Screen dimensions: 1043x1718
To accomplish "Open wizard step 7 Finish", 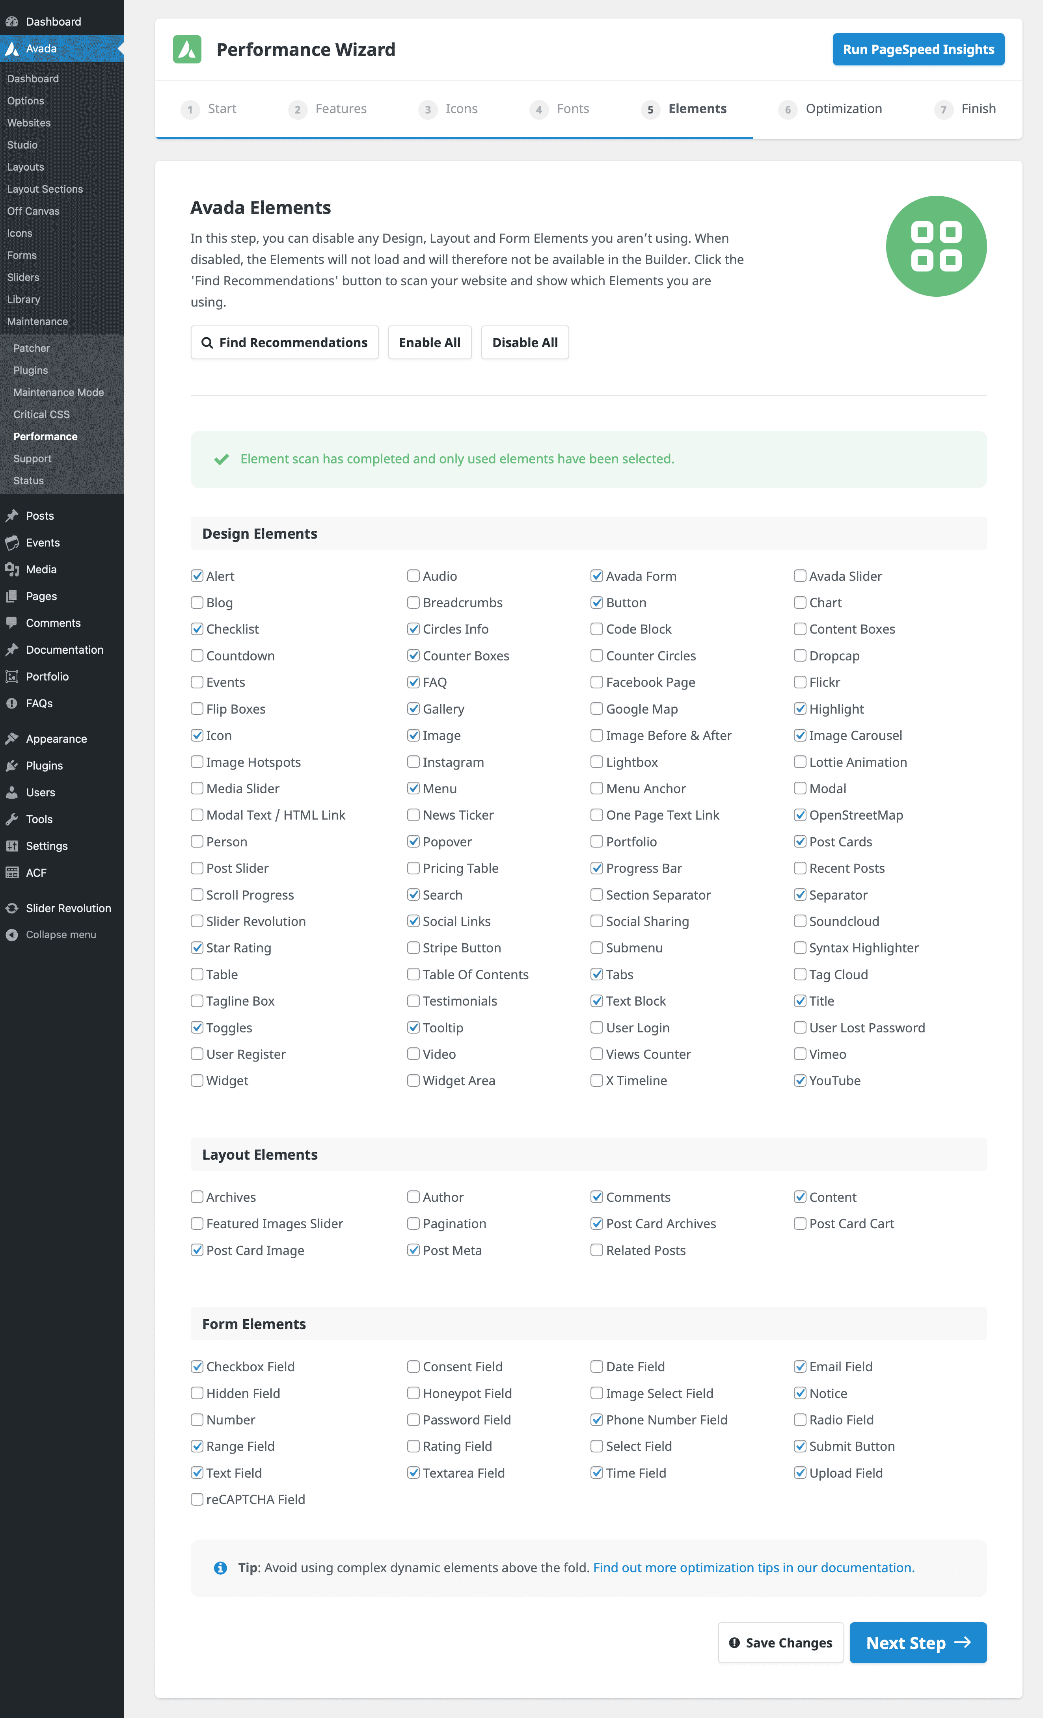I will point(966,109).
